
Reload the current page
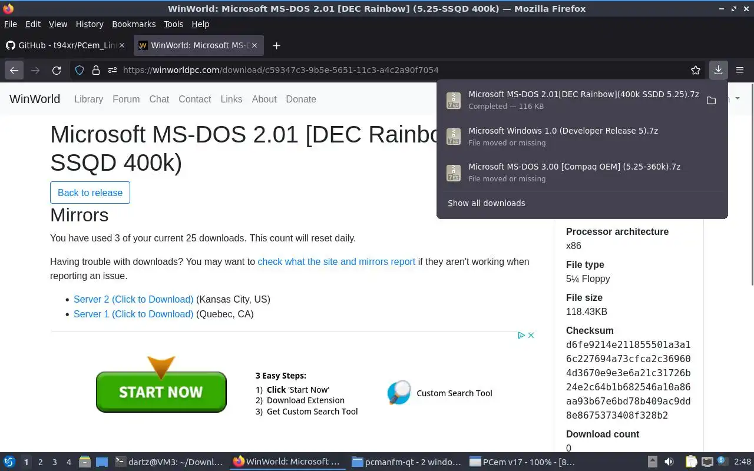(x=57, y=70)
